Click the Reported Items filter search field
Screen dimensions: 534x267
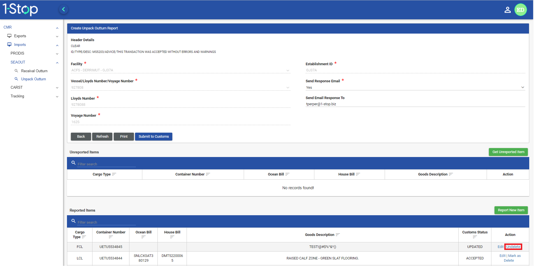(106, 222)
